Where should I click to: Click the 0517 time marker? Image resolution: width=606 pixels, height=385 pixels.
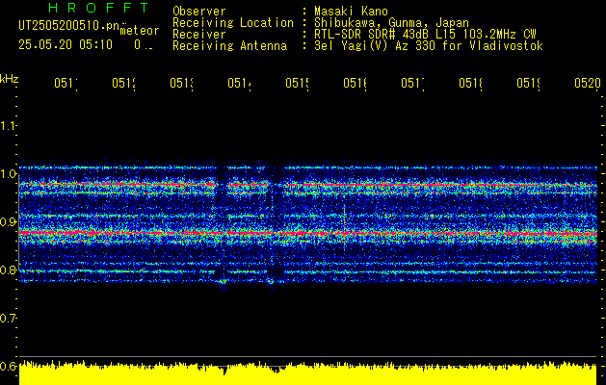[412, 83]
